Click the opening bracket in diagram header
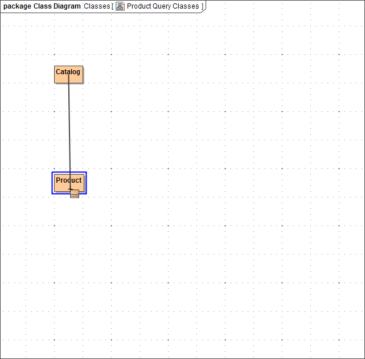The image size is (365, 359). [x=112, y=6]
